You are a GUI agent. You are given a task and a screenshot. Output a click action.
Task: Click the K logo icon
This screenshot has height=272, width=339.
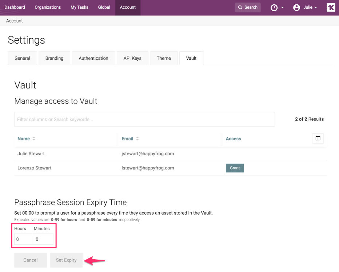(331, 7)
